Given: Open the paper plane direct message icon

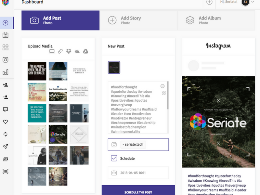Looking at the screenshot, I should coord(6,147).
